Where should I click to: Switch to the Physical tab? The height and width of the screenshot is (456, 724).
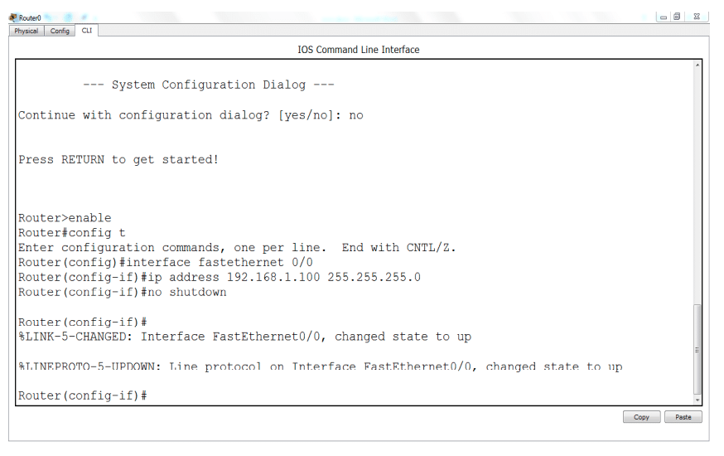pos(26,31)
